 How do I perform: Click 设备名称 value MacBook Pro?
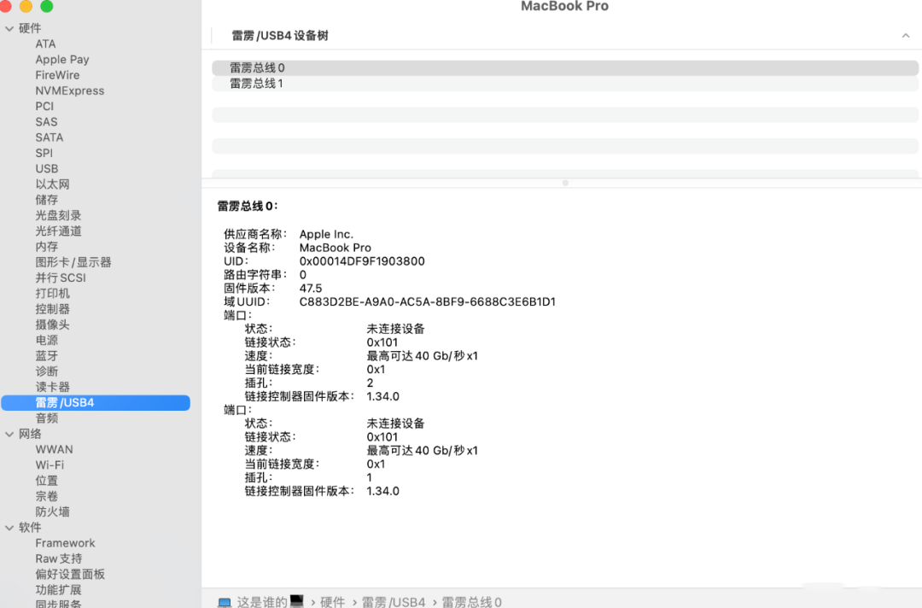pos(336,248)
